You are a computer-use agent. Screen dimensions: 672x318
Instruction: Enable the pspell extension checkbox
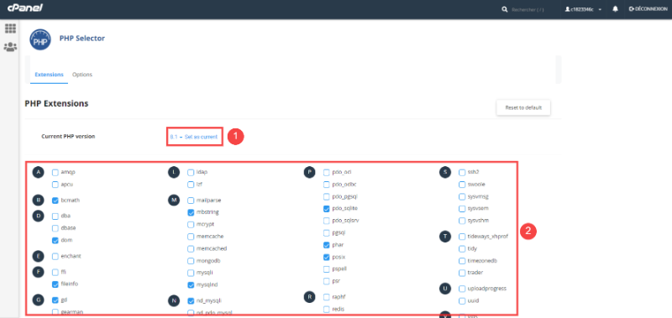327,269
